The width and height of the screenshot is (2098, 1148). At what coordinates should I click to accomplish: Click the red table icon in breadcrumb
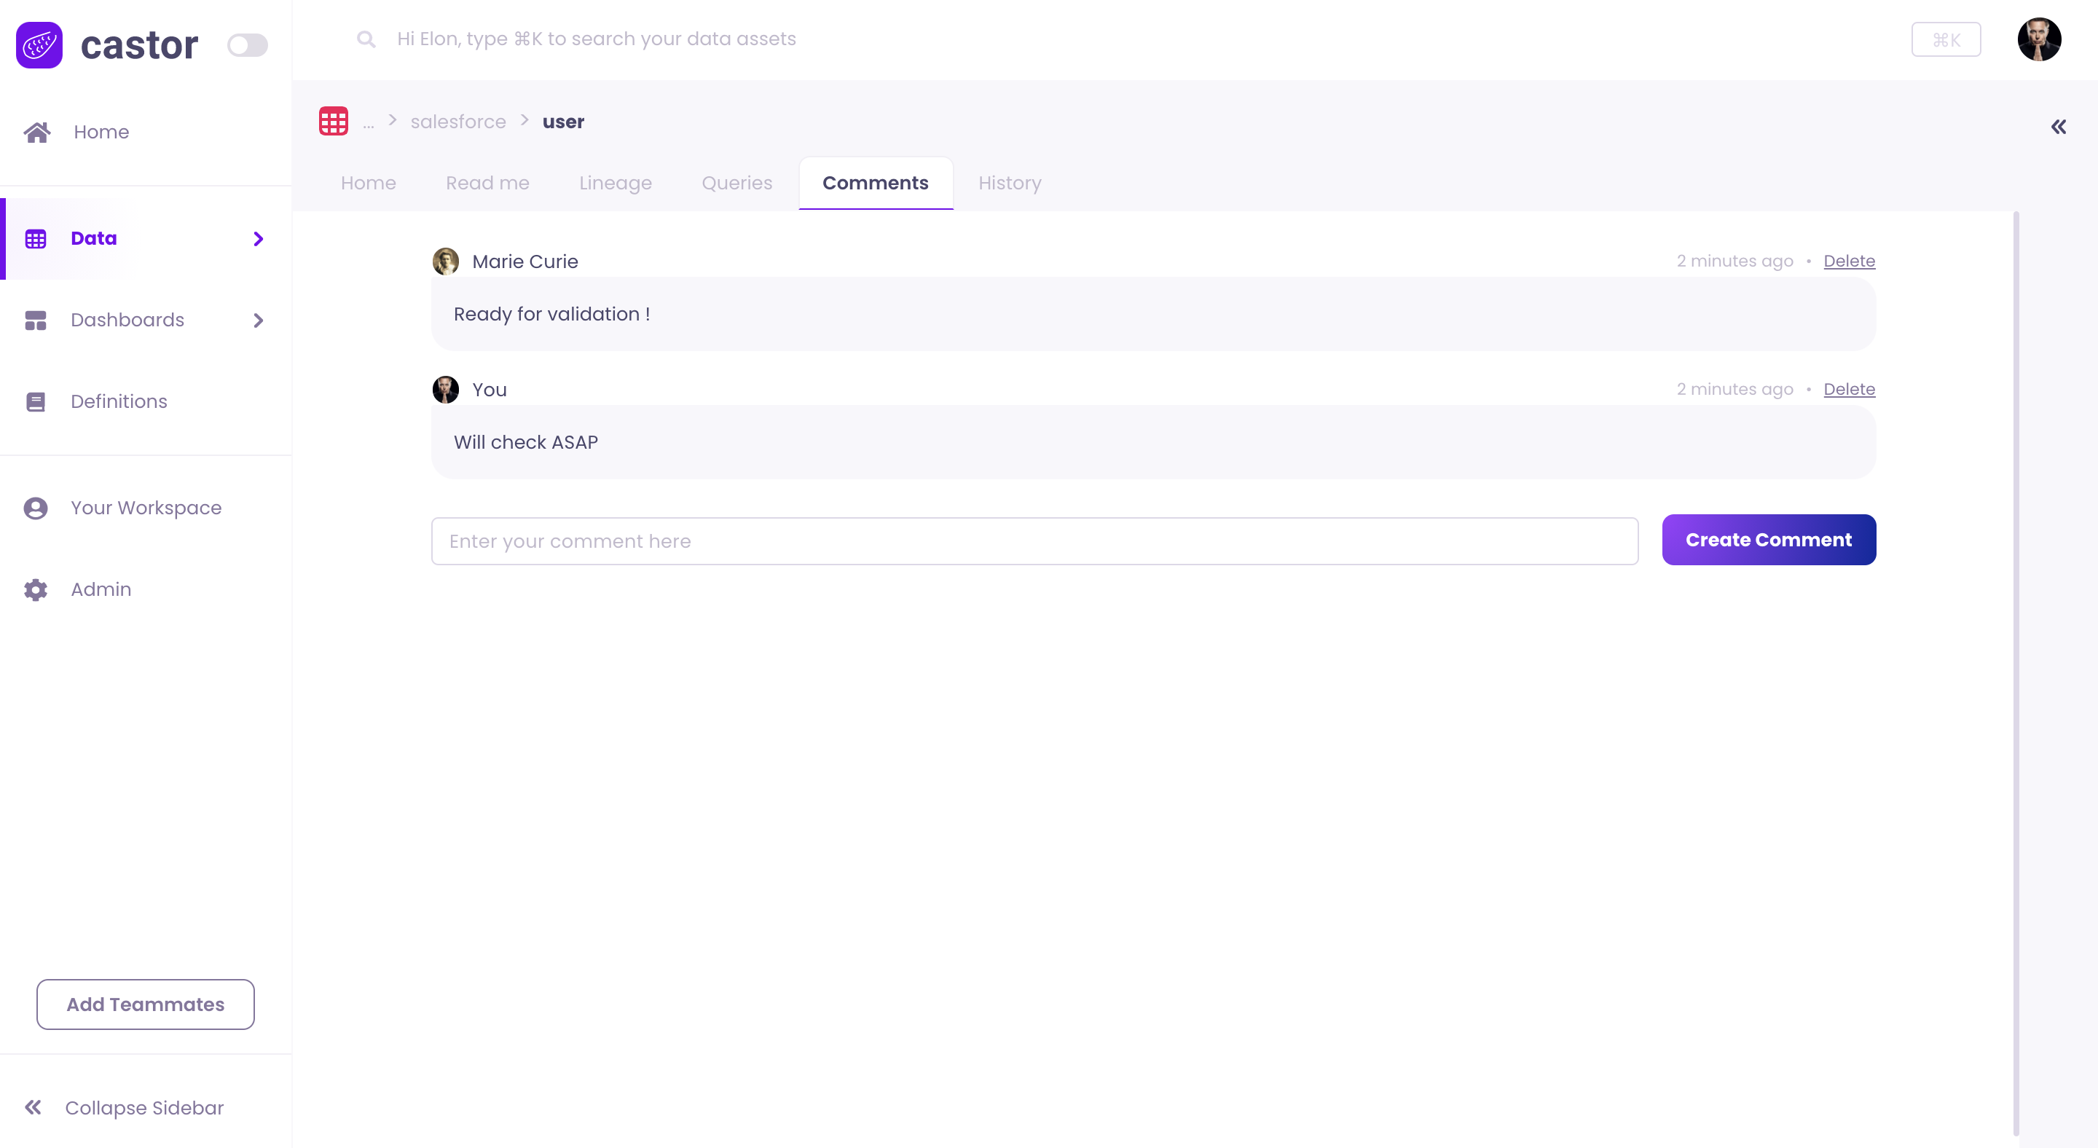[x=333, y=122]
